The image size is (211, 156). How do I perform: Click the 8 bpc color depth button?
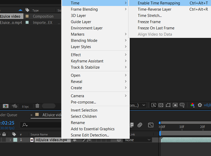point(26,106)
